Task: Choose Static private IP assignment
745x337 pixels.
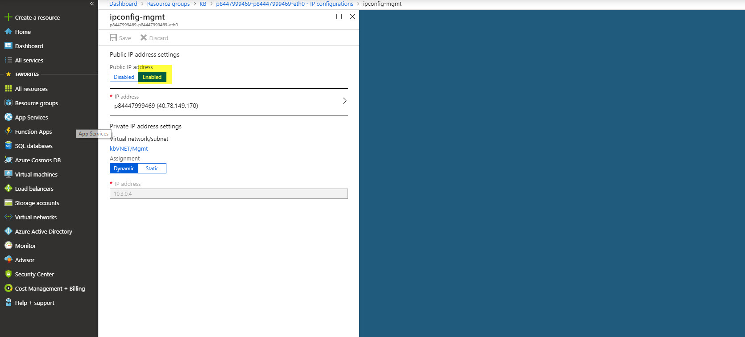Action: coord(152,168)
